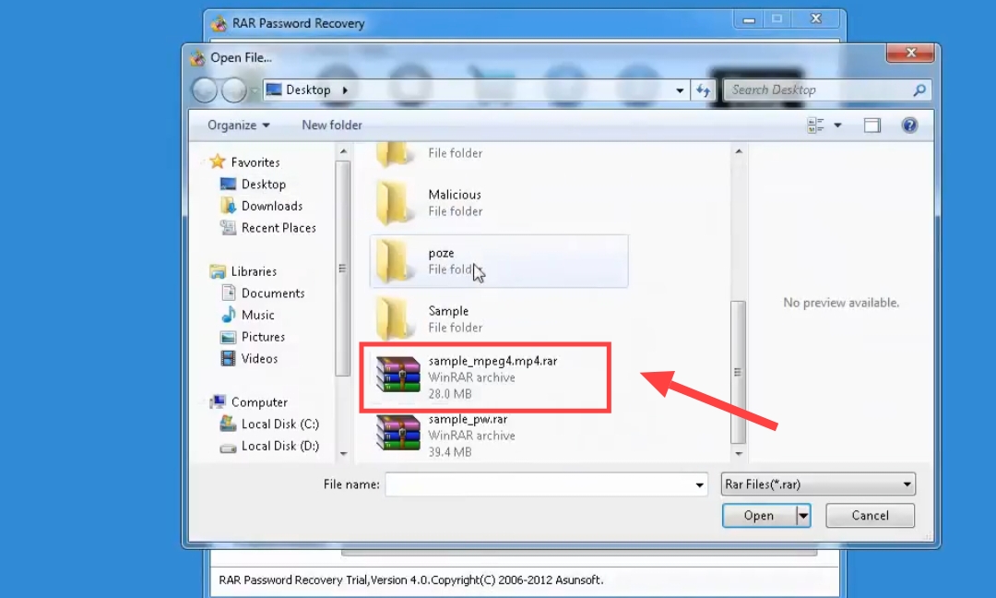Click in the File name text field
996x598 pixels.
click(539, 484)
